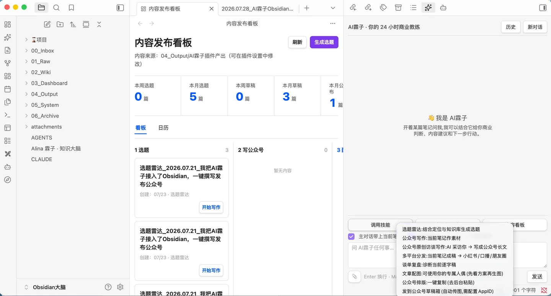This screenshot has width=551, height=296.
Task: Click 开始写作 on the first topic card
Action: point(211,207)
